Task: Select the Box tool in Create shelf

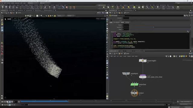Action: click(x=3, y=7)
